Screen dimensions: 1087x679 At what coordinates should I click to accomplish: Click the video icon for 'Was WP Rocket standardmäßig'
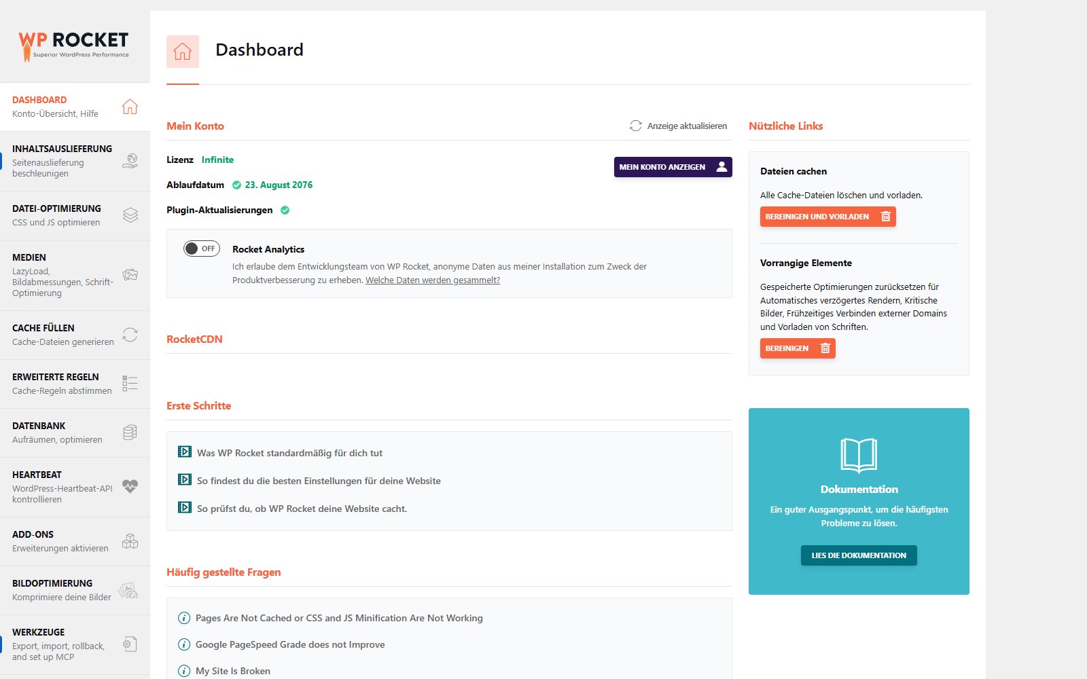tap(185, 452)
